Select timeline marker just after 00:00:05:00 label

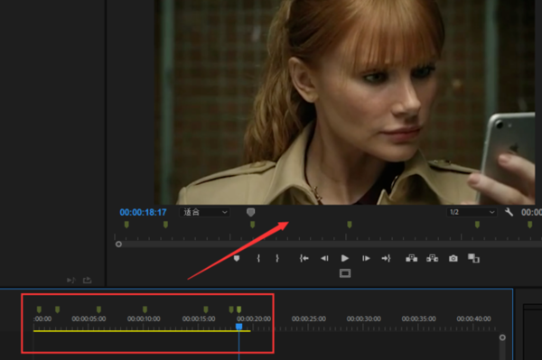pyautogui.click(x=98, y=309)
